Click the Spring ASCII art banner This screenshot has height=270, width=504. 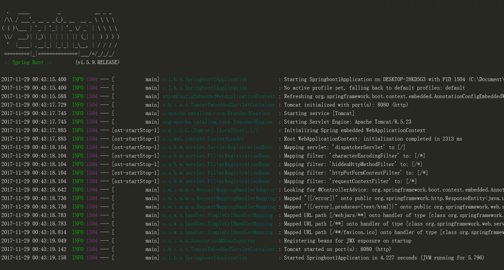point(60,35)
